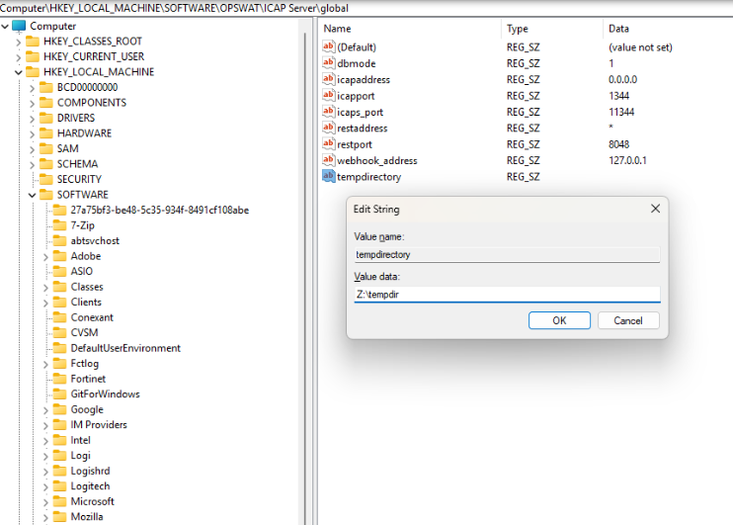
Task: Select the string icon beside dbmode
Action: click(329, 62)
